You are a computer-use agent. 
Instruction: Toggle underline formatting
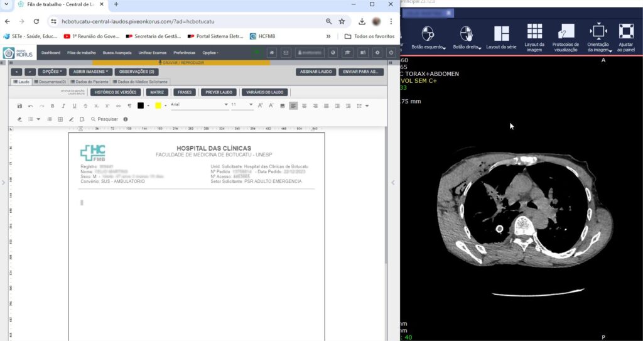[x=74, y=106]
